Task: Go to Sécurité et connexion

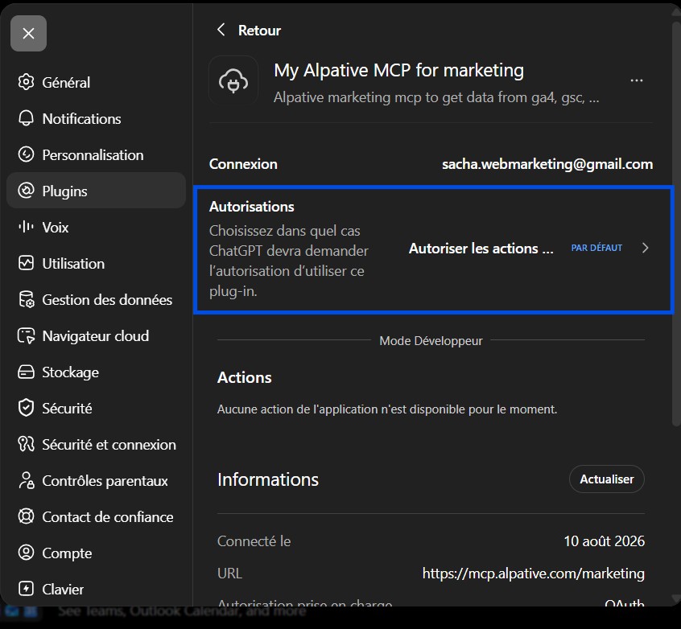Action: (x=96, y=445)
